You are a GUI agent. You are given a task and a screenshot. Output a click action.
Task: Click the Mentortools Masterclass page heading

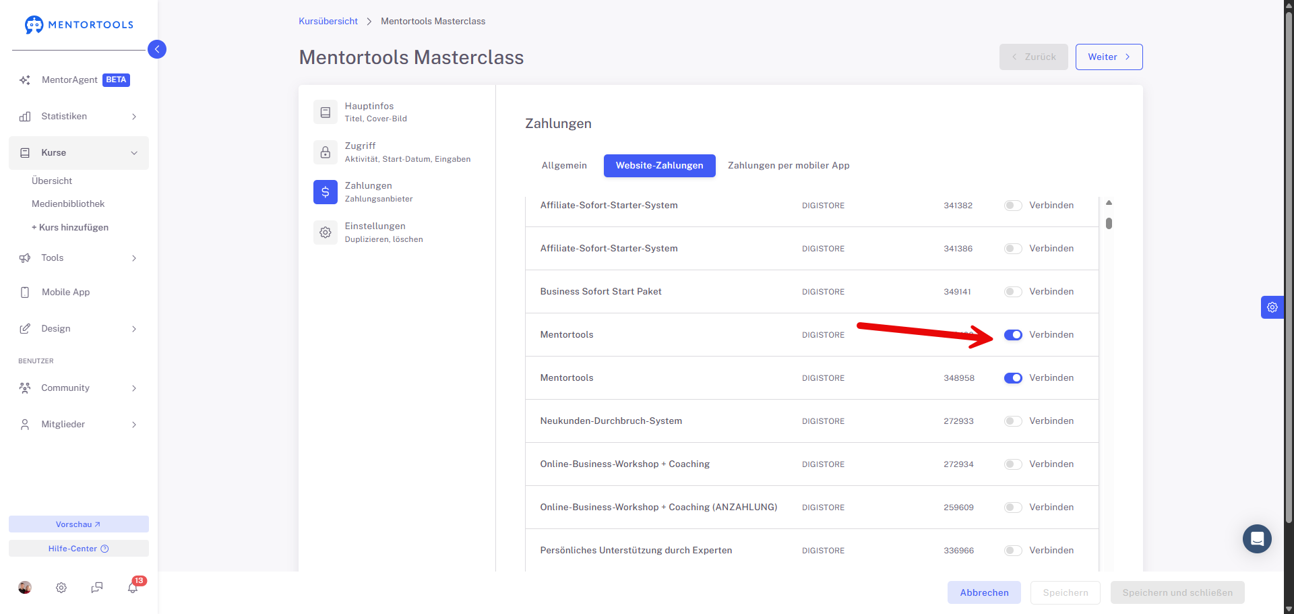[411, 58]
